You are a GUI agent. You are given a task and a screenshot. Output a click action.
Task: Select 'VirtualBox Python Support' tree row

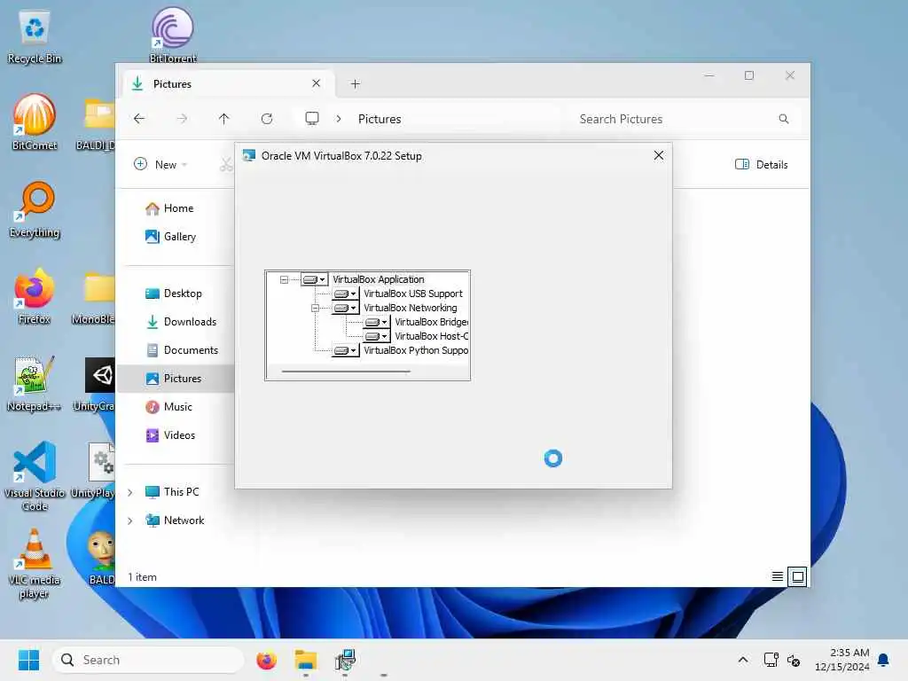(x=416, y=350)
